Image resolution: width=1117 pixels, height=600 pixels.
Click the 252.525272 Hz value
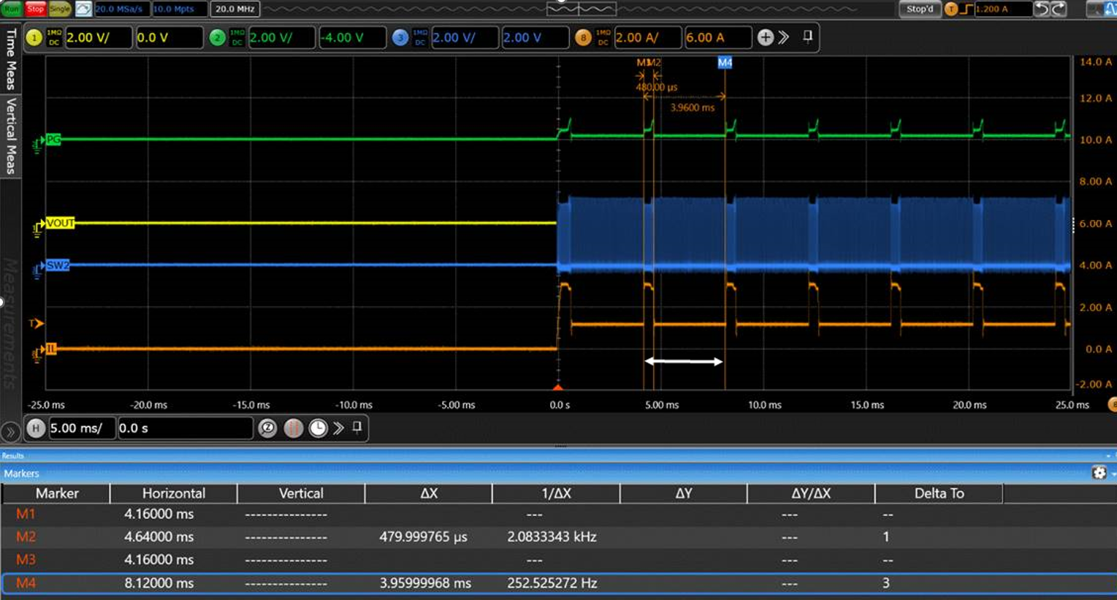point(552,583)
